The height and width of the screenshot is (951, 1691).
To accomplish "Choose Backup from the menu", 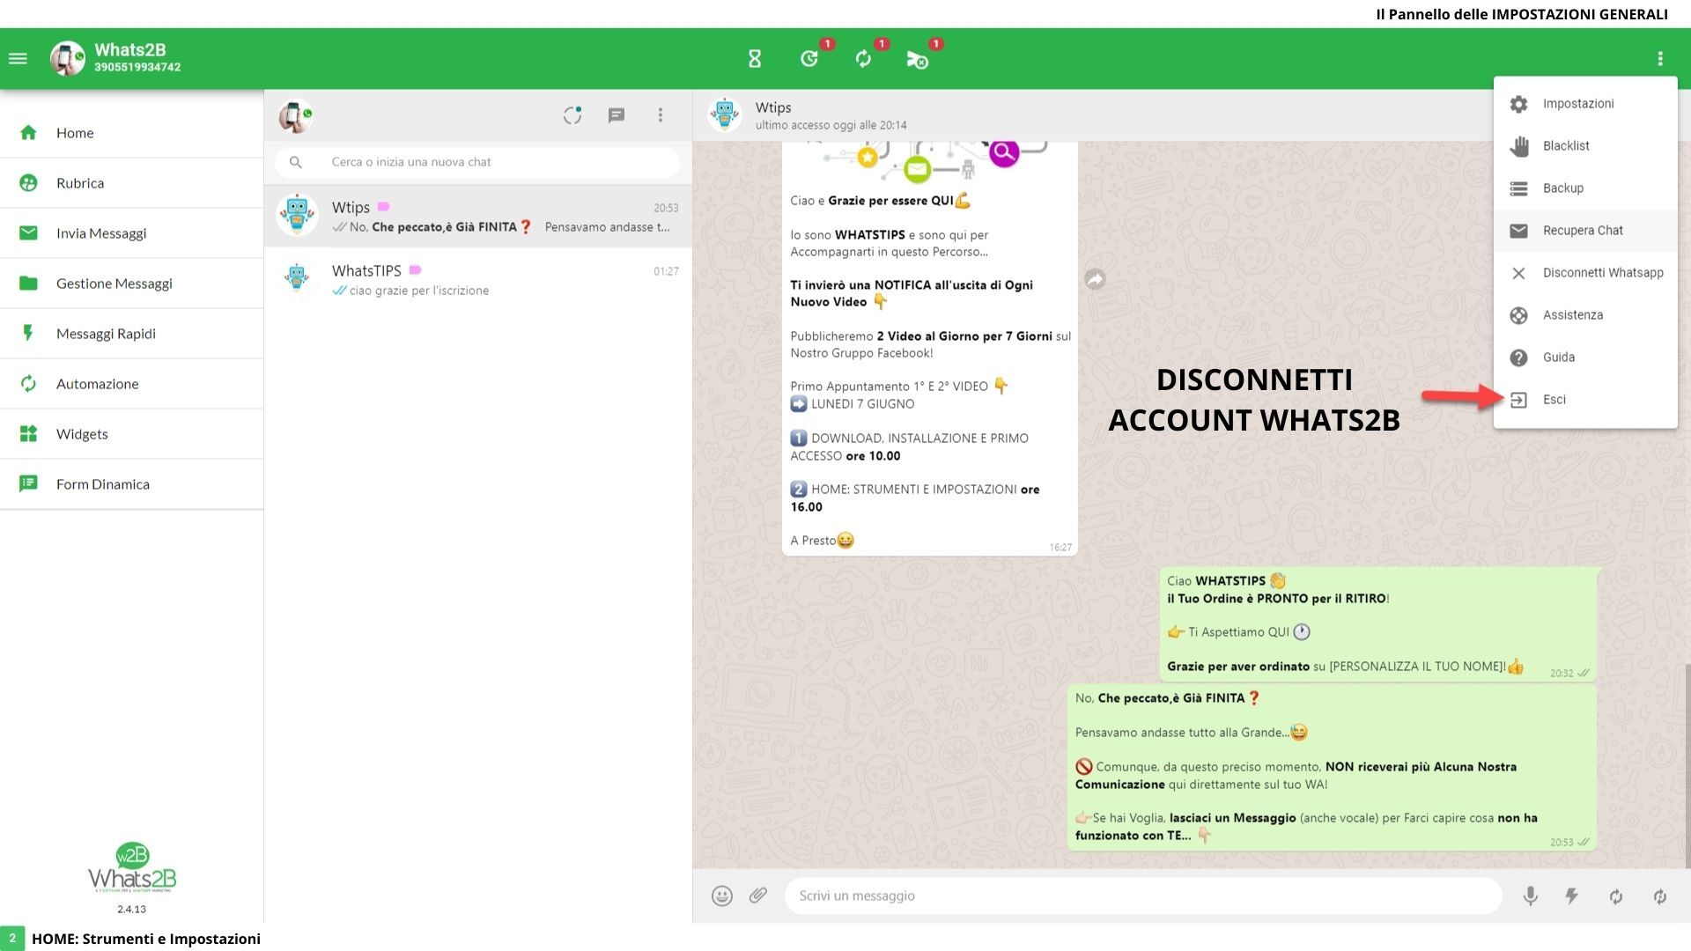I will [x=1585, y=188].
